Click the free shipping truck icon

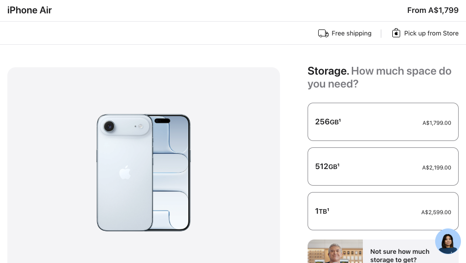coord(323,33)
